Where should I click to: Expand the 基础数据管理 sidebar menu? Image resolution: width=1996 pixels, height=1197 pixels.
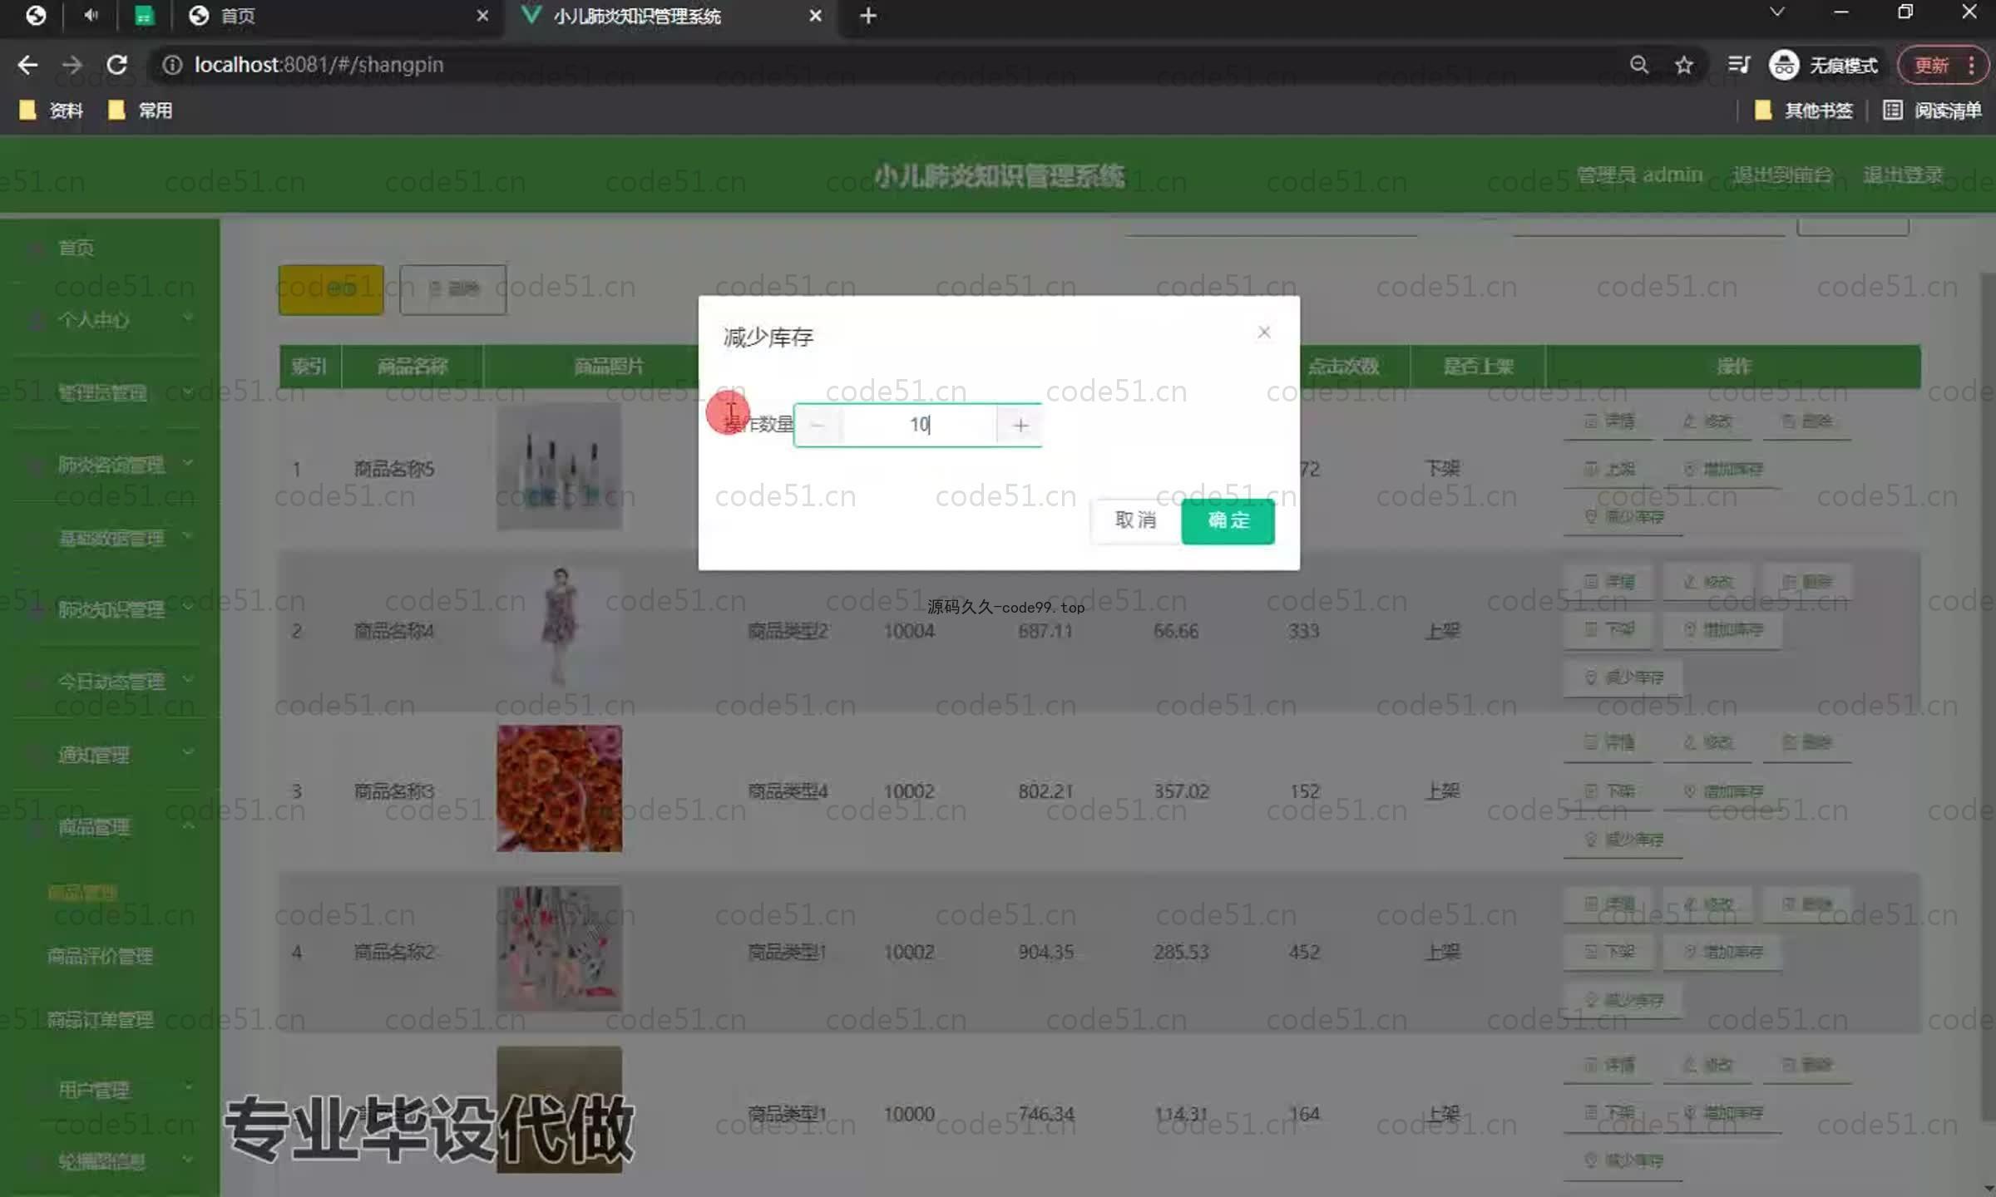click(x=110, y=538)
